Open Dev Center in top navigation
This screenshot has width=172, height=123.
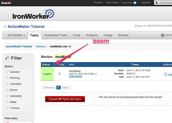(113, 3)
